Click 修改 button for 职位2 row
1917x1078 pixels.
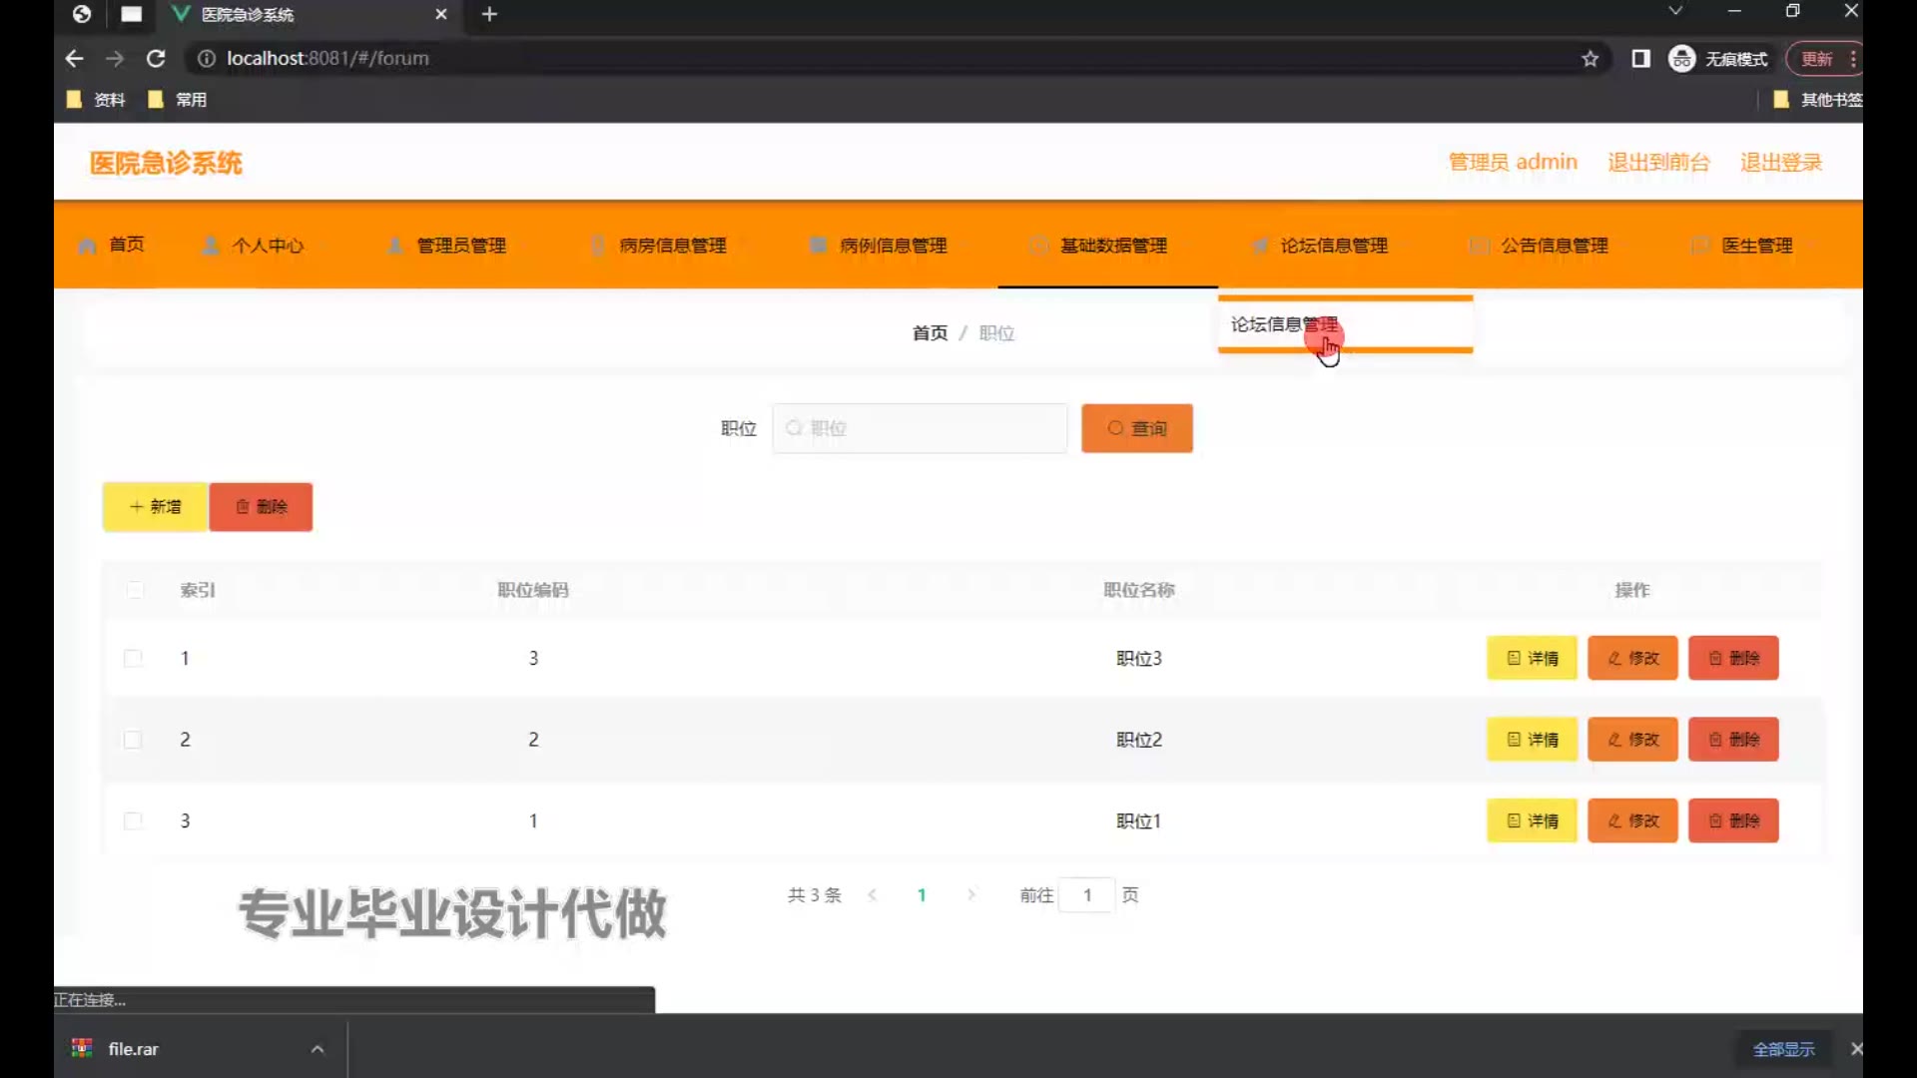point(1632,740)
